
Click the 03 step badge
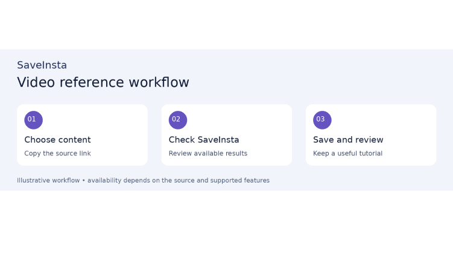322,120
